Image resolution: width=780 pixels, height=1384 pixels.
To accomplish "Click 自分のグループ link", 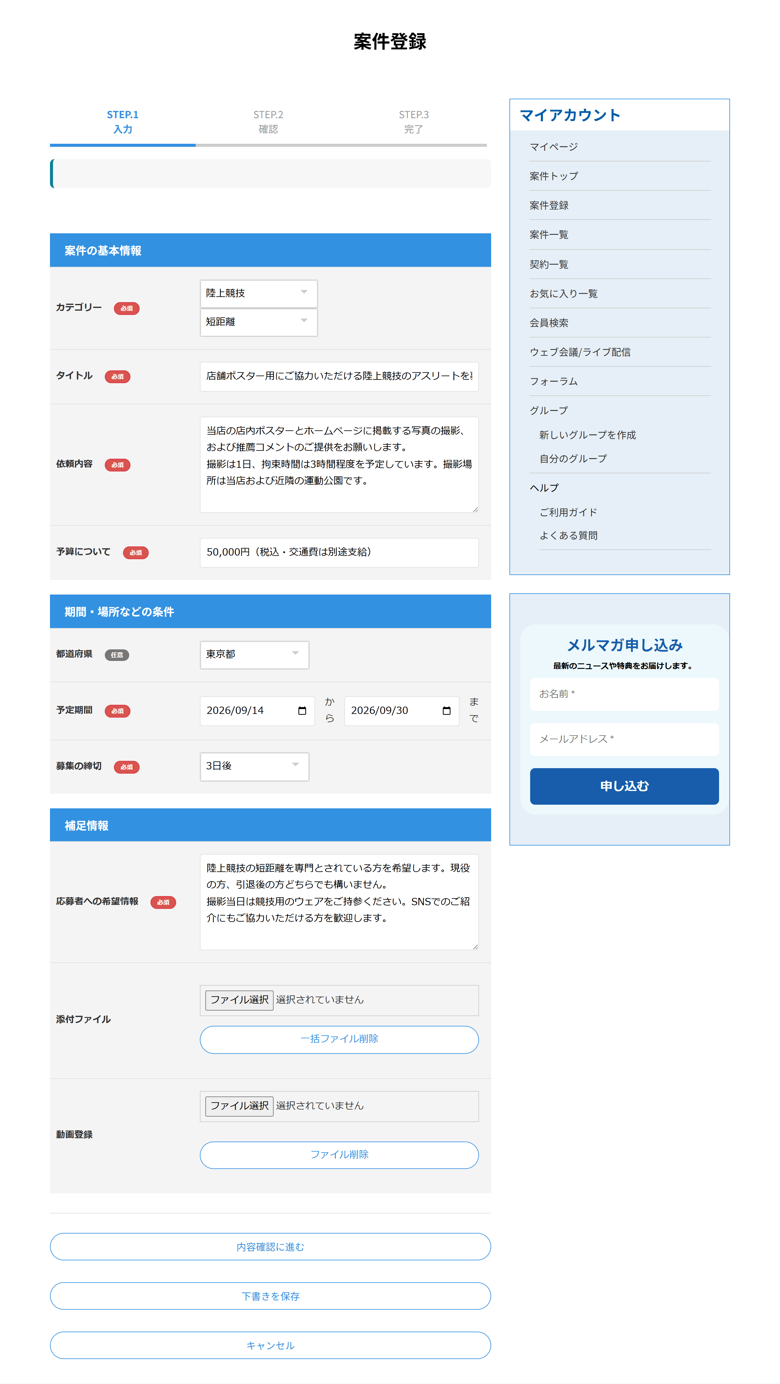I will 573,458.
